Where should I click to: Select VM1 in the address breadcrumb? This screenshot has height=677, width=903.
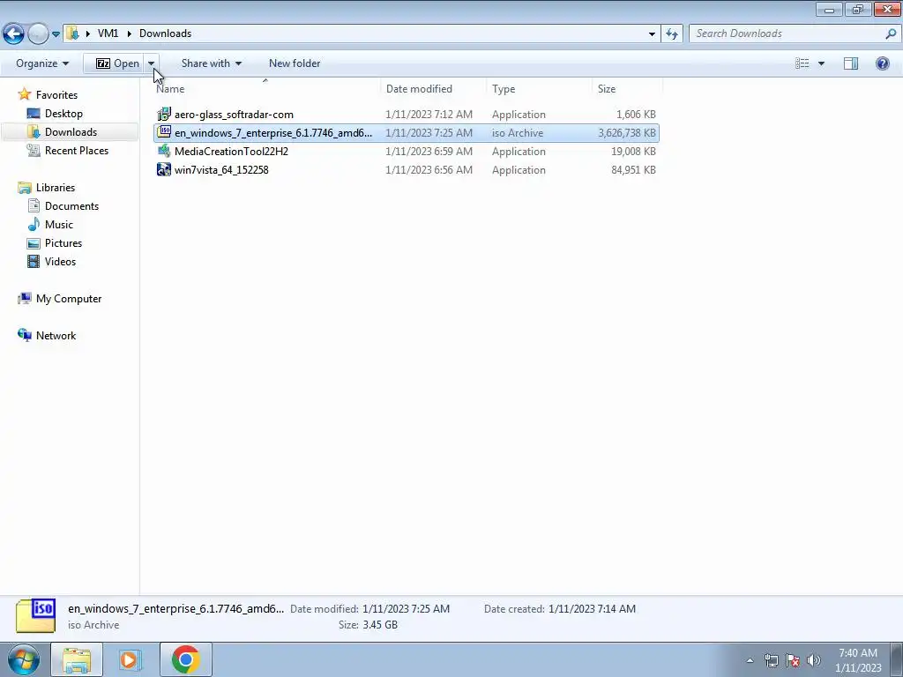[x=108, y=33]
